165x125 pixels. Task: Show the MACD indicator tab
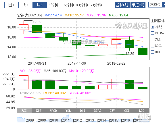(53, 111)
